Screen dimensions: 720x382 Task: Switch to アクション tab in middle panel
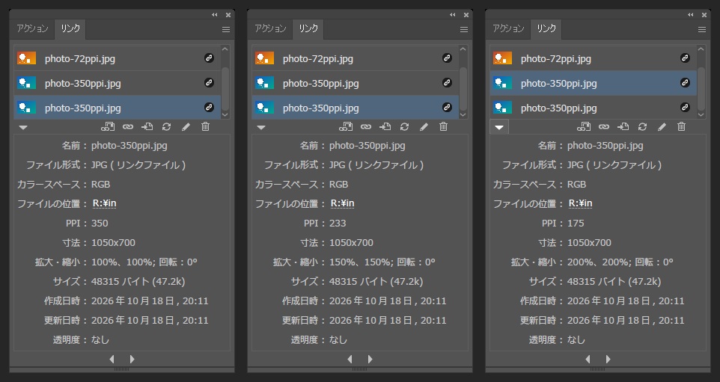point(270,28)
